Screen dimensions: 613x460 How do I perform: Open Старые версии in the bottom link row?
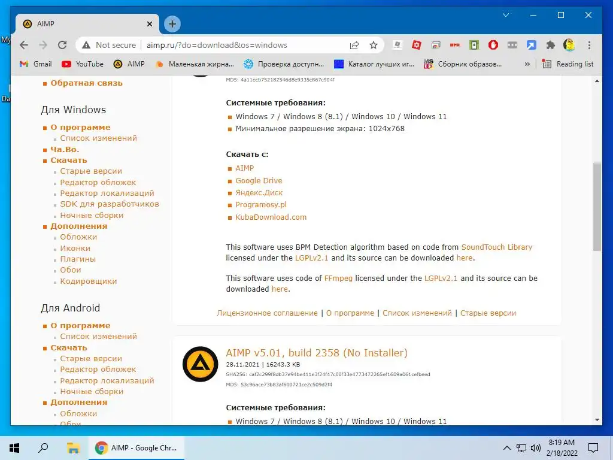[488, 313]
